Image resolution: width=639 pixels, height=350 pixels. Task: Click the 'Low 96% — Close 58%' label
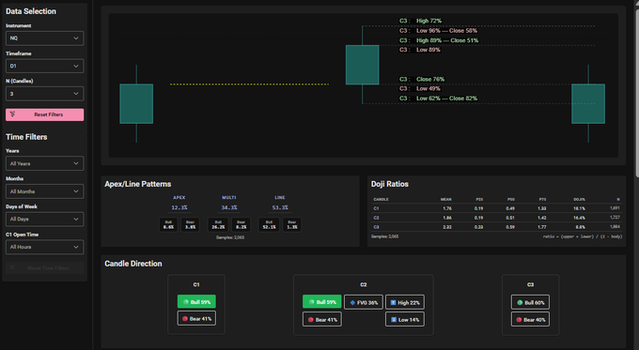pos(446,31)
